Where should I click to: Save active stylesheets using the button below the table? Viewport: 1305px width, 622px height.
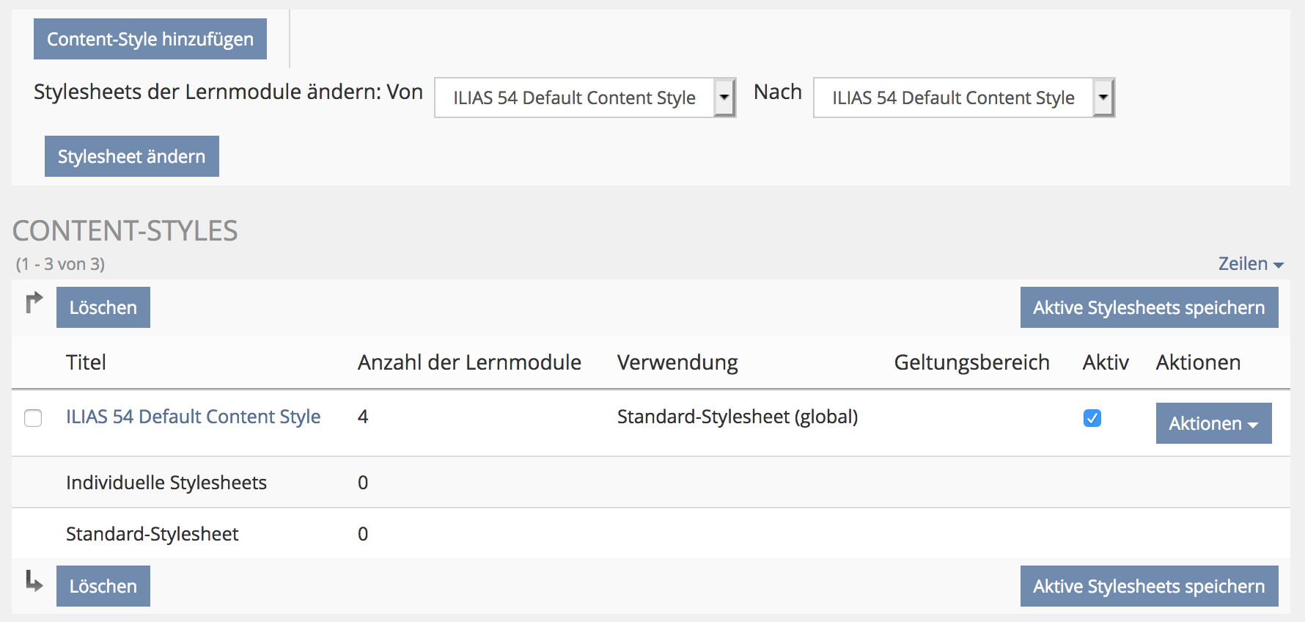tap(1149, 586)
